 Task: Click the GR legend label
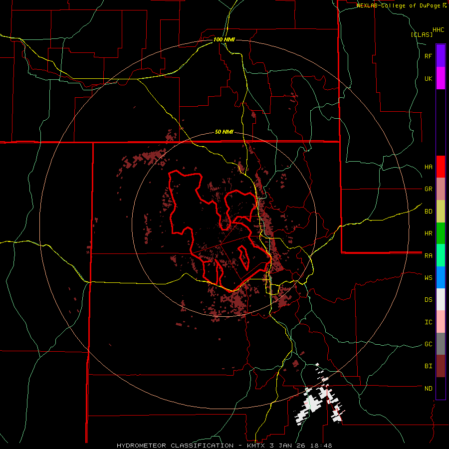pyautogui.click(x=428, y=189)
